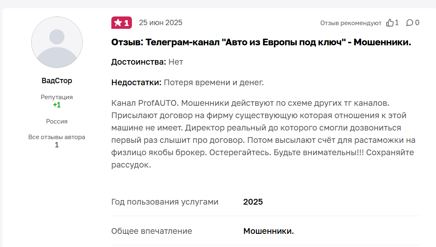Click Общее впечатление Мошенники text
This screenshot has height=247, width=436.
point(269,231)
